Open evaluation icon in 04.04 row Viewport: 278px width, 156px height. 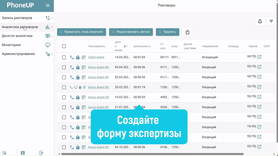coord(259,67)
